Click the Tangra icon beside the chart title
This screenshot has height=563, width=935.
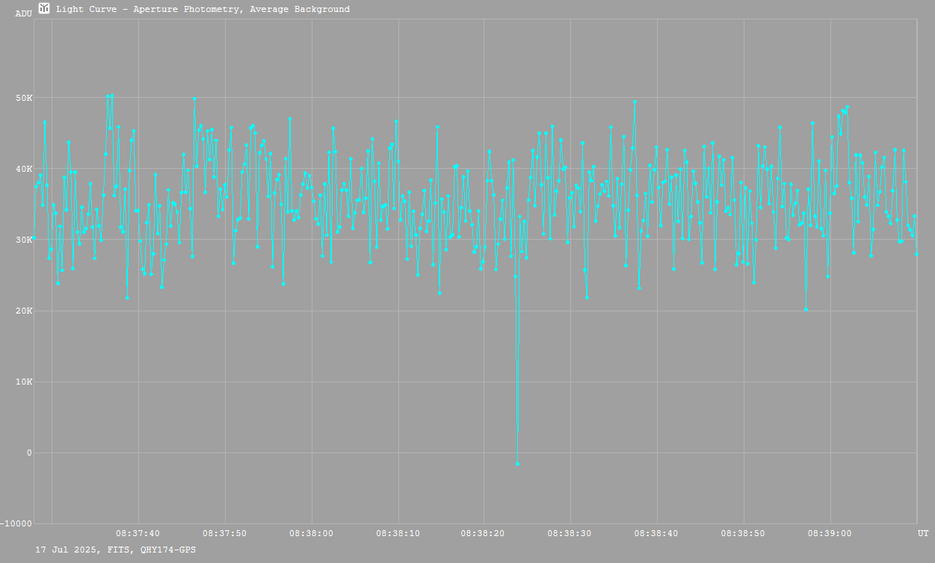click(x=44, y=9)
